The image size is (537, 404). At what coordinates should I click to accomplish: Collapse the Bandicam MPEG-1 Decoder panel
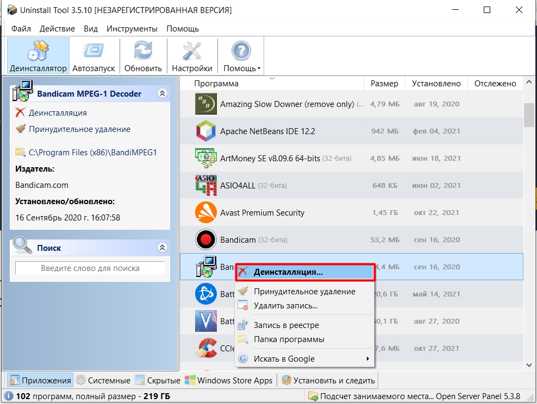click(163, 93)
